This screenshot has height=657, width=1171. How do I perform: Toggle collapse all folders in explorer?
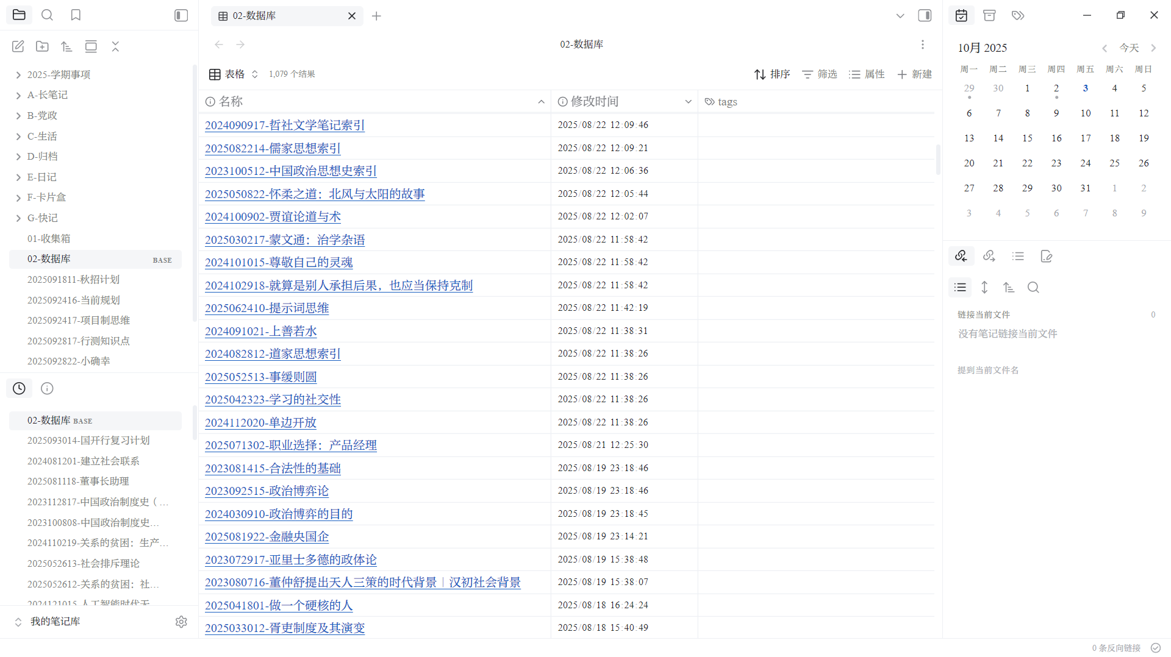(115, 46)
